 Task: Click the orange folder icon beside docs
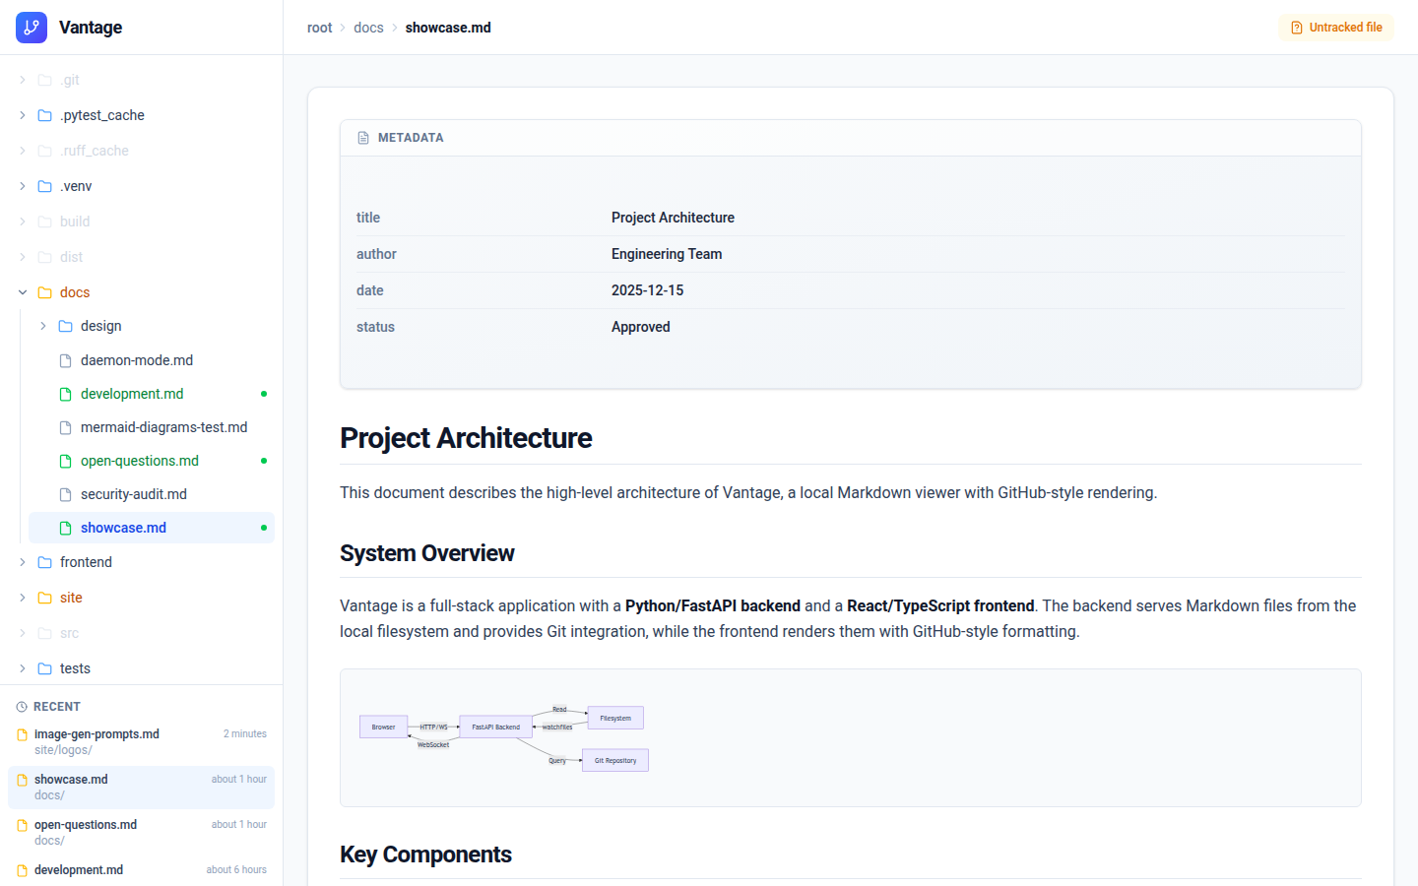tap(44, 292)
